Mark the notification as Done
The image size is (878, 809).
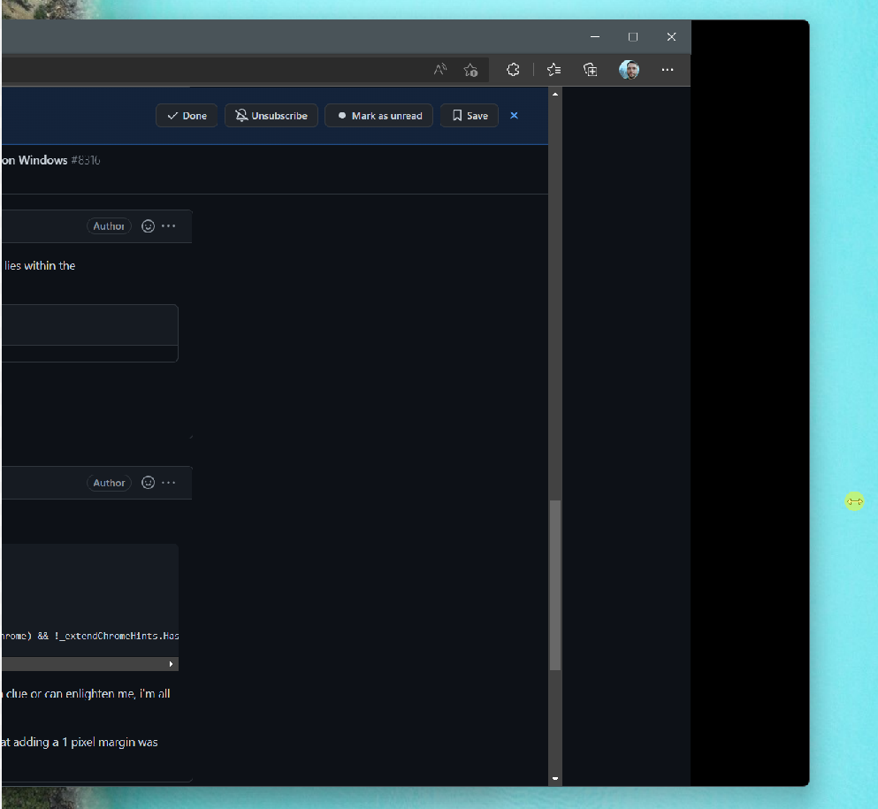186,115
